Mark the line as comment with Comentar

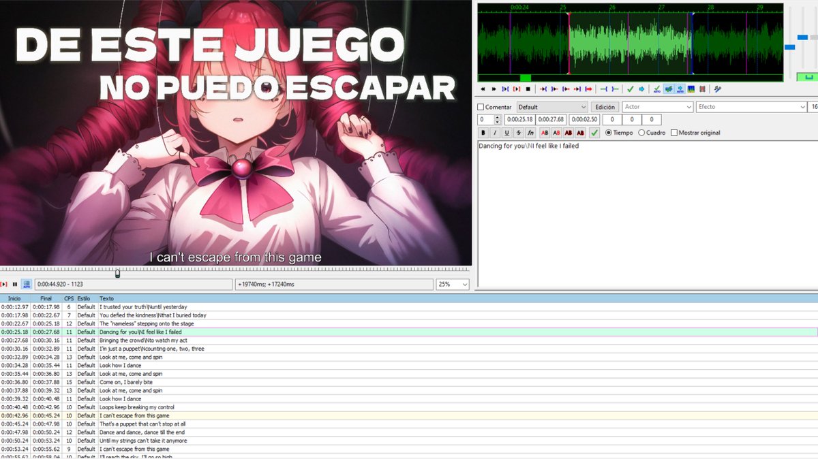click(x=481, y=107)
